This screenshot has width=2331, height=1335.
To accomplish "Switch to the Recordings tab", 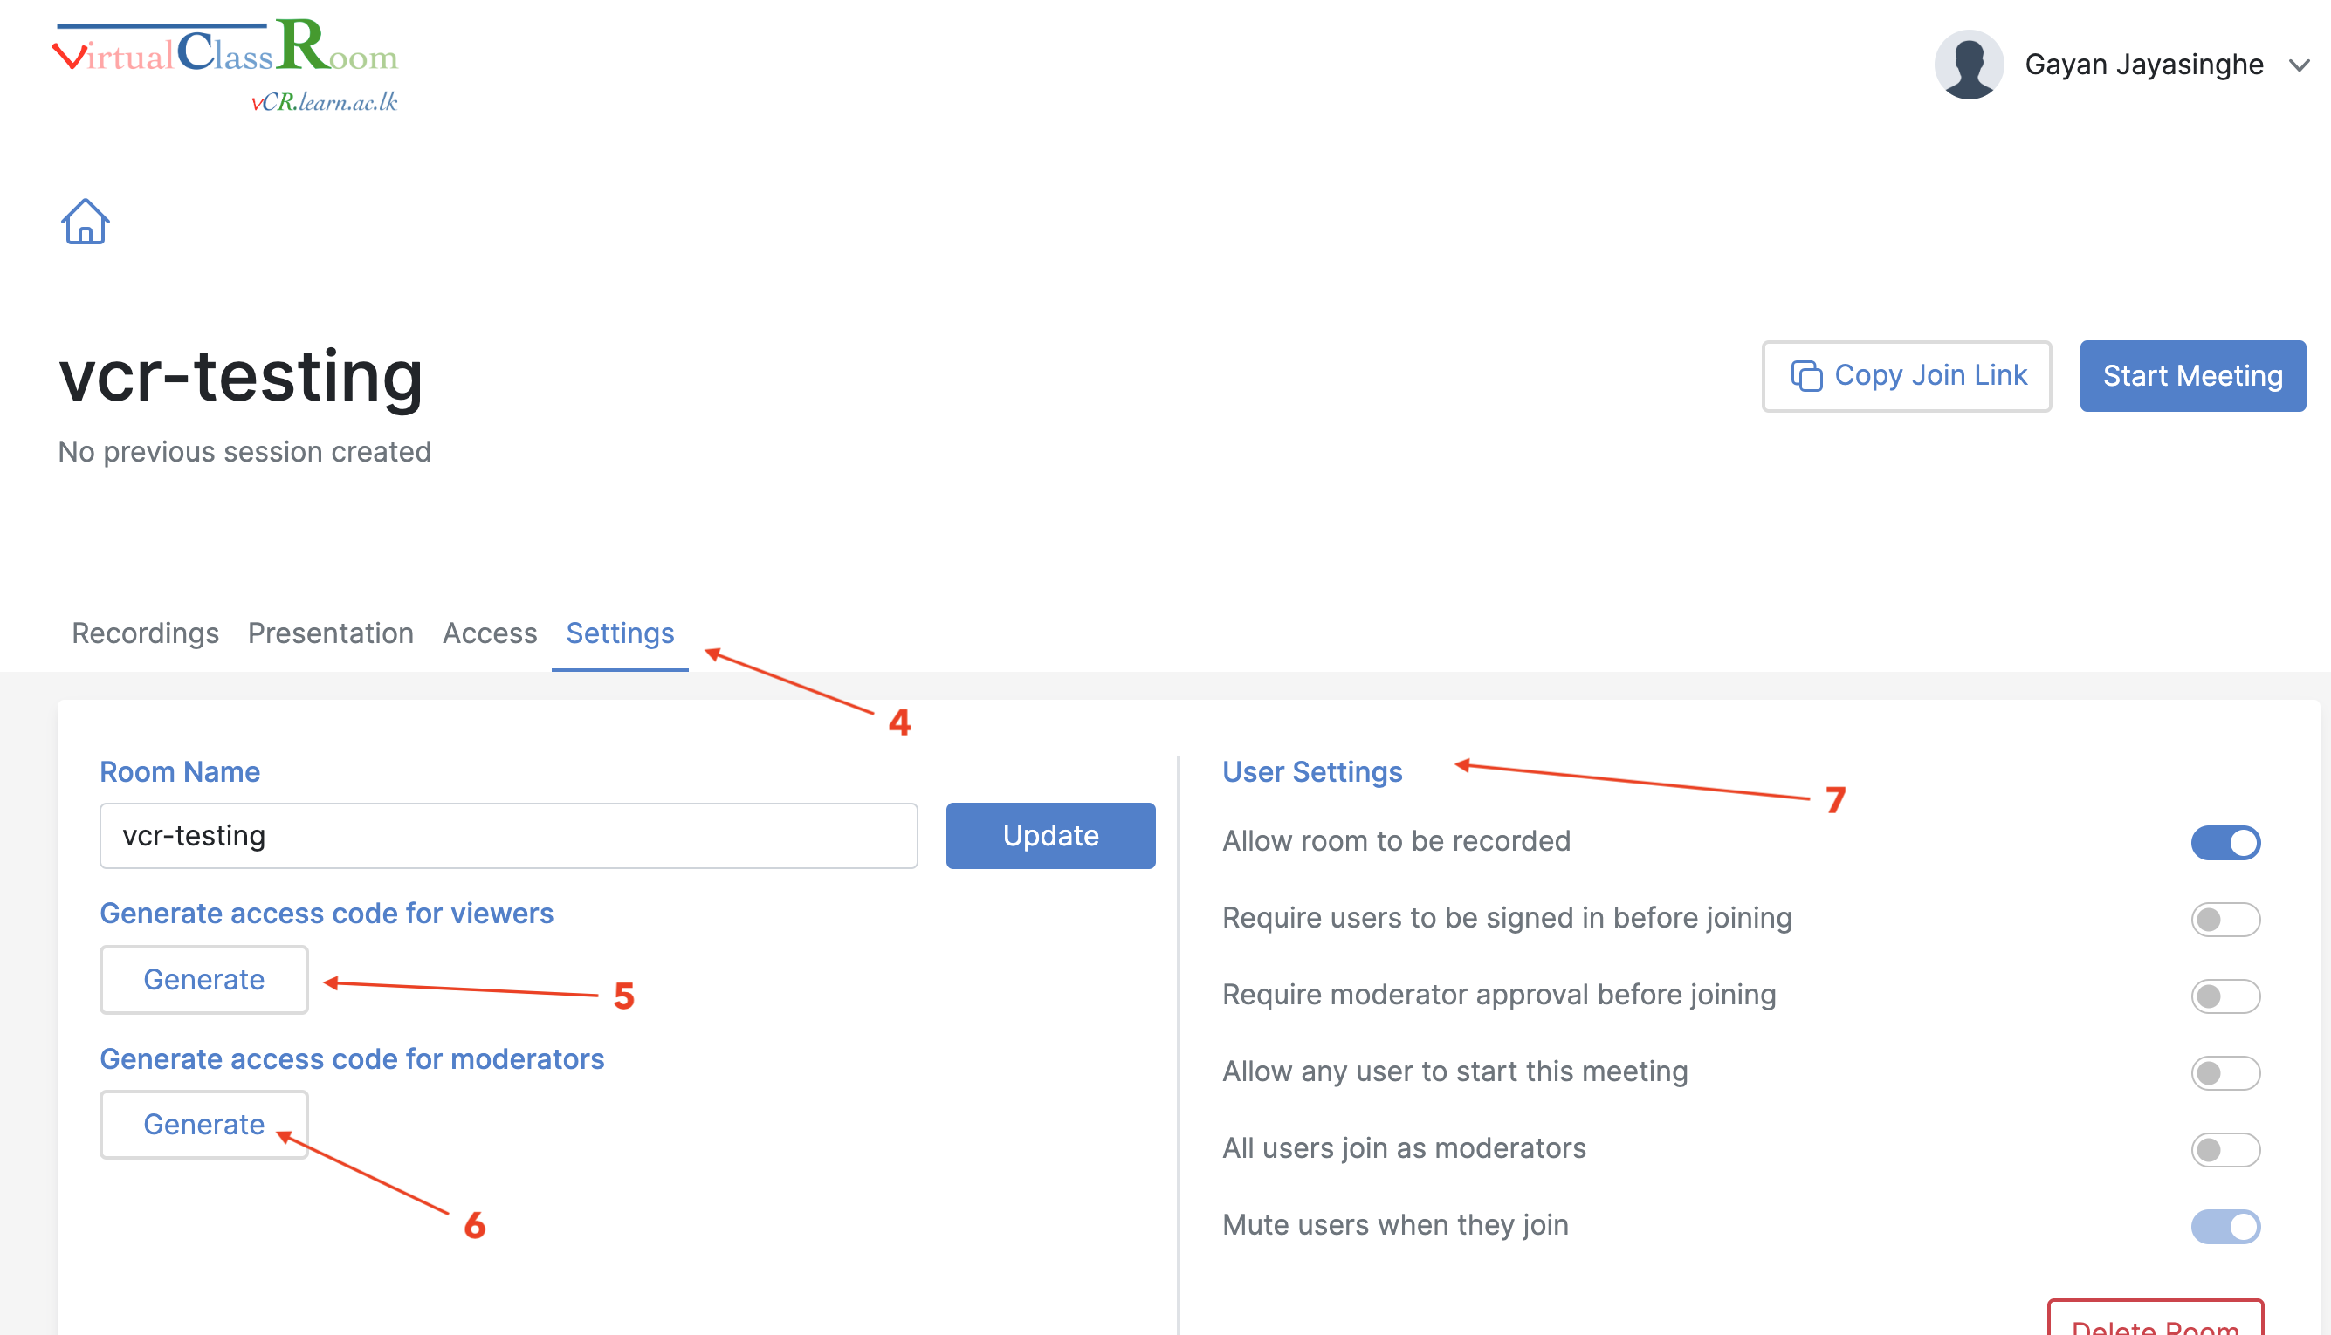I will pyautogui.click(x=145, y=633).
